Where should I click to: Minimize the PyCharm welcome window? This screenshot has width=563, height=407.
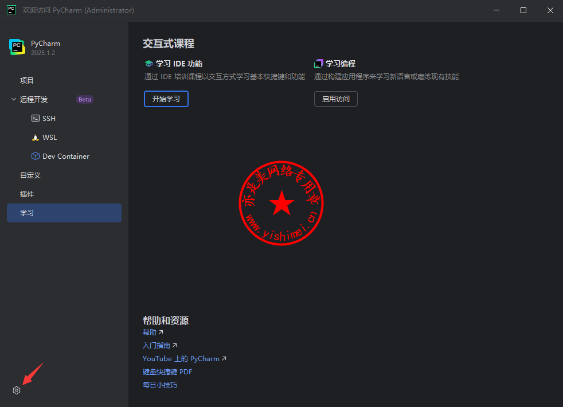click(496, 10)
